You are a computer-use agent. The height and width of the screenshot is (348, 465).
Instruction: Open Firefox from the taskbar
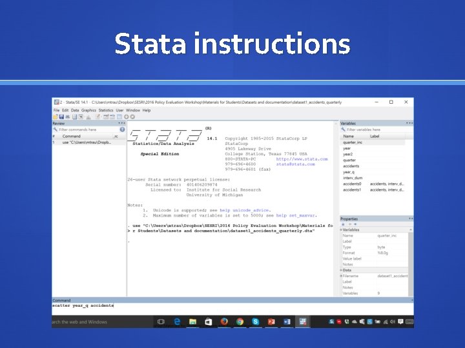224,322
